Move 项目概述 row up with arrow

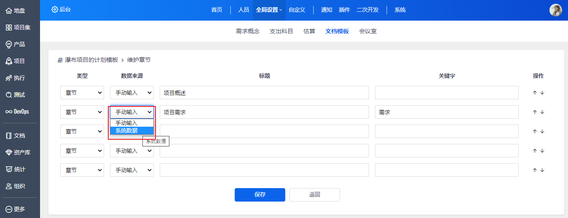click(x=535, y=93)
